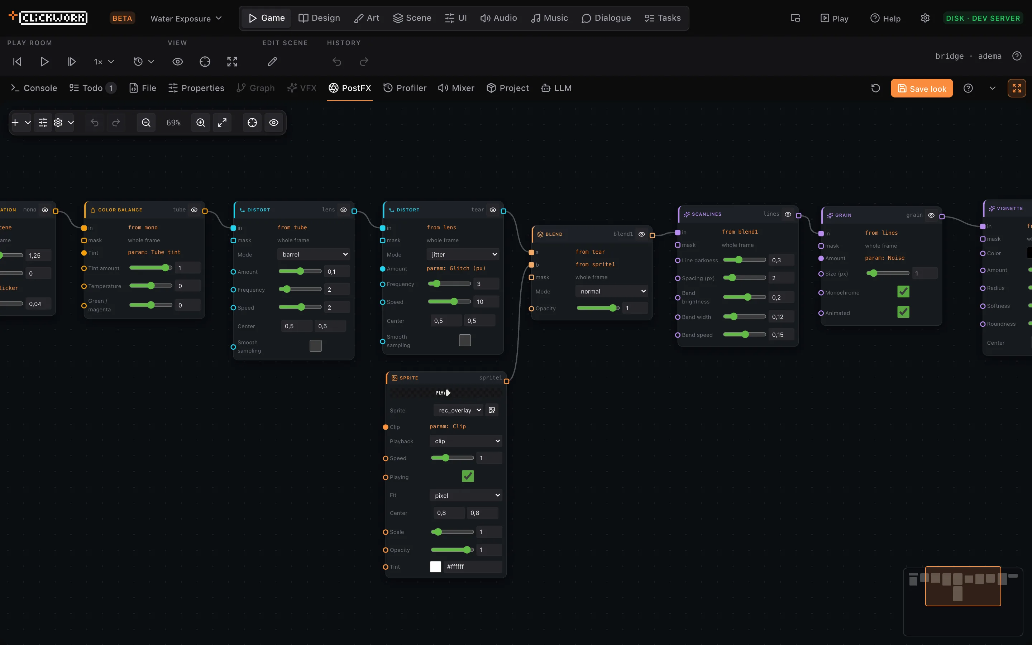Click the graph toolbar target center icon

[x=252, y=123]
